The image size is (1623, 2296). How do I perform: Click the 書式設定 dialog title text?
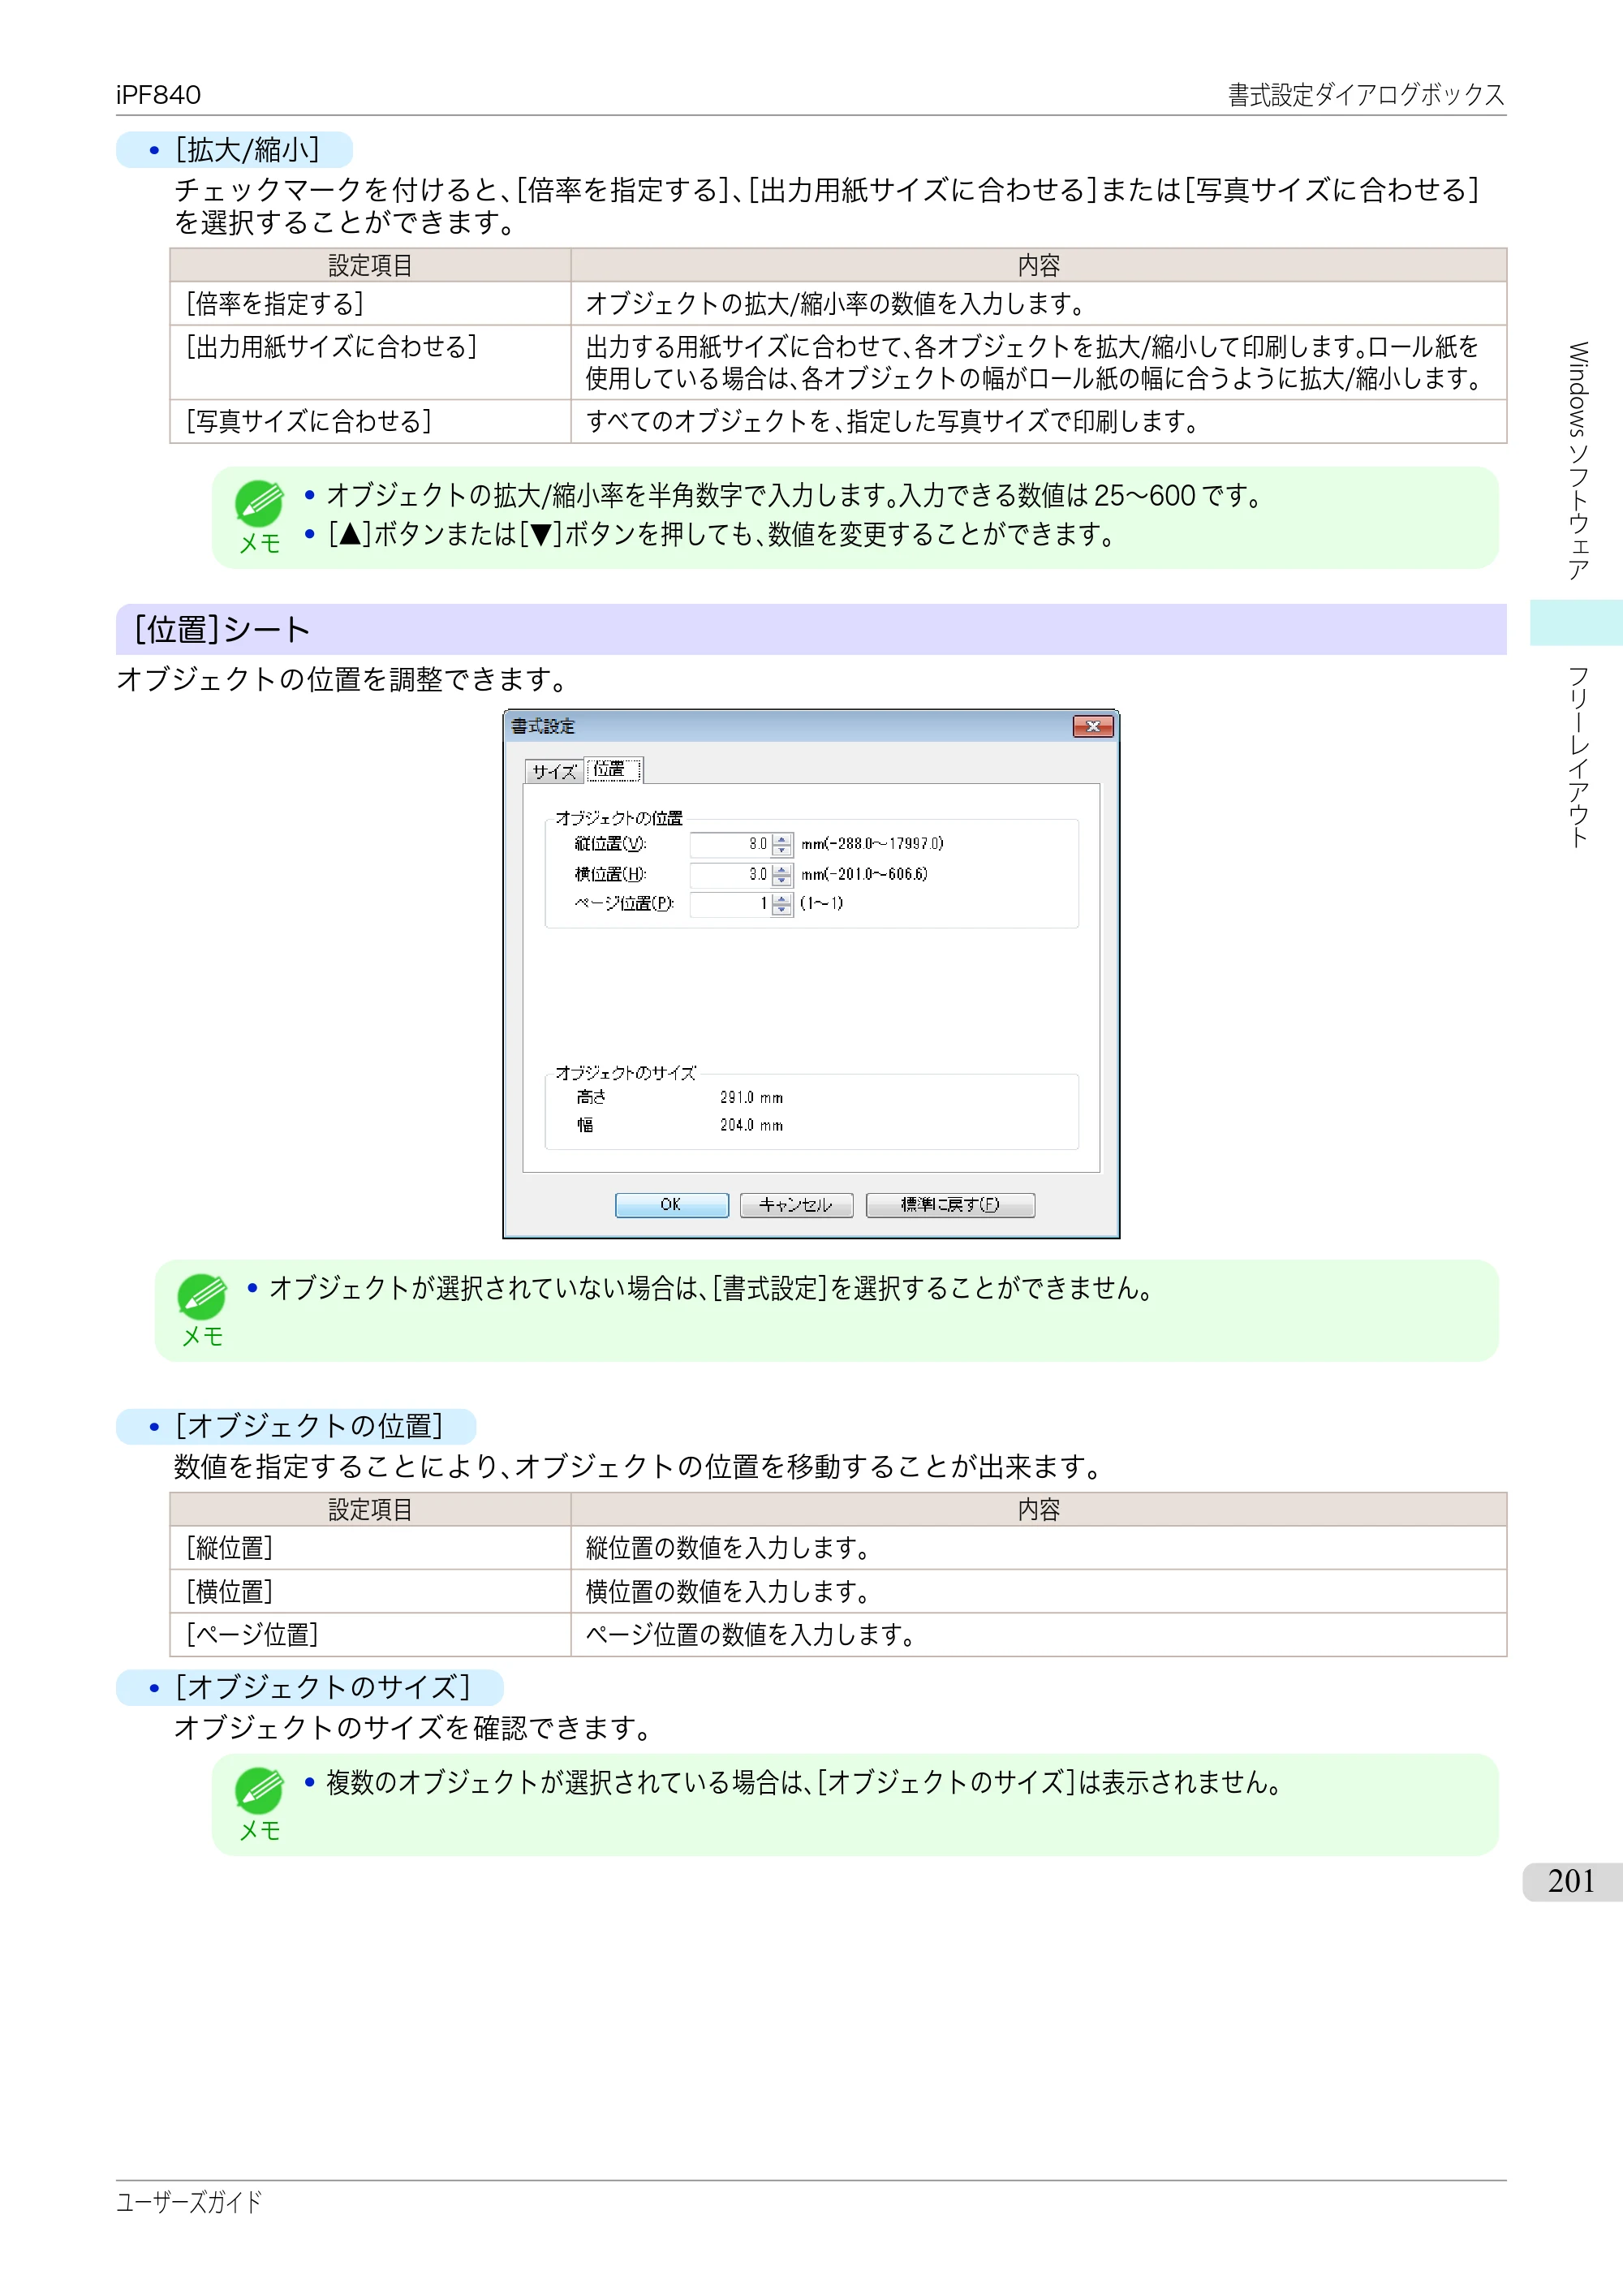[543, 726]
